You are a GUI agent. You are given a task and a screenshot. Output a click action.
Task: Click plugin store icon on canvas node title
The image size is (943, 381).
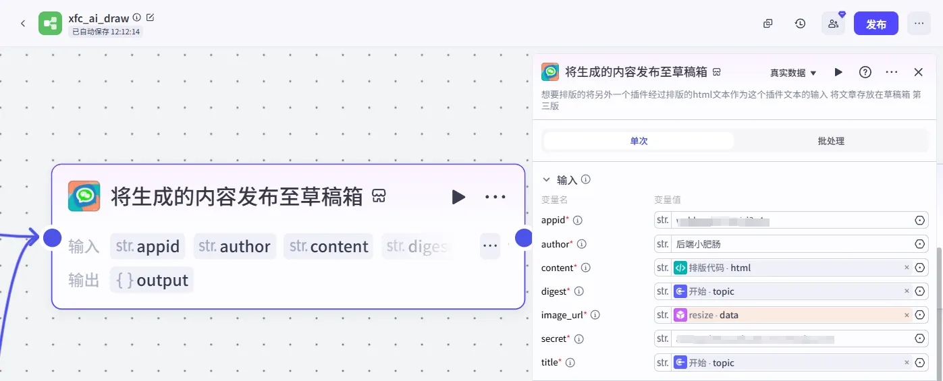point(379,197)
